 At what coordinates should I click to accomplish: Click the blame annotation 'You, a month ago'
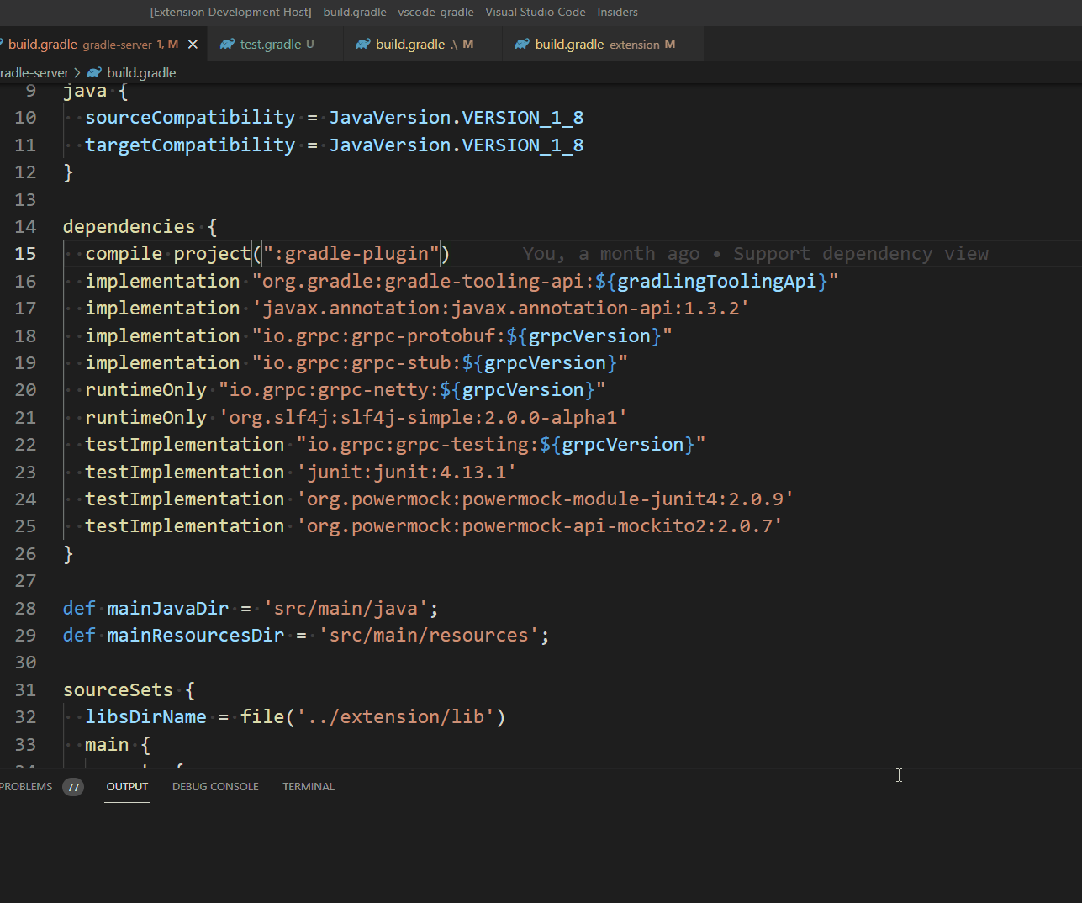pyautogui.click(x=611, y=254)
